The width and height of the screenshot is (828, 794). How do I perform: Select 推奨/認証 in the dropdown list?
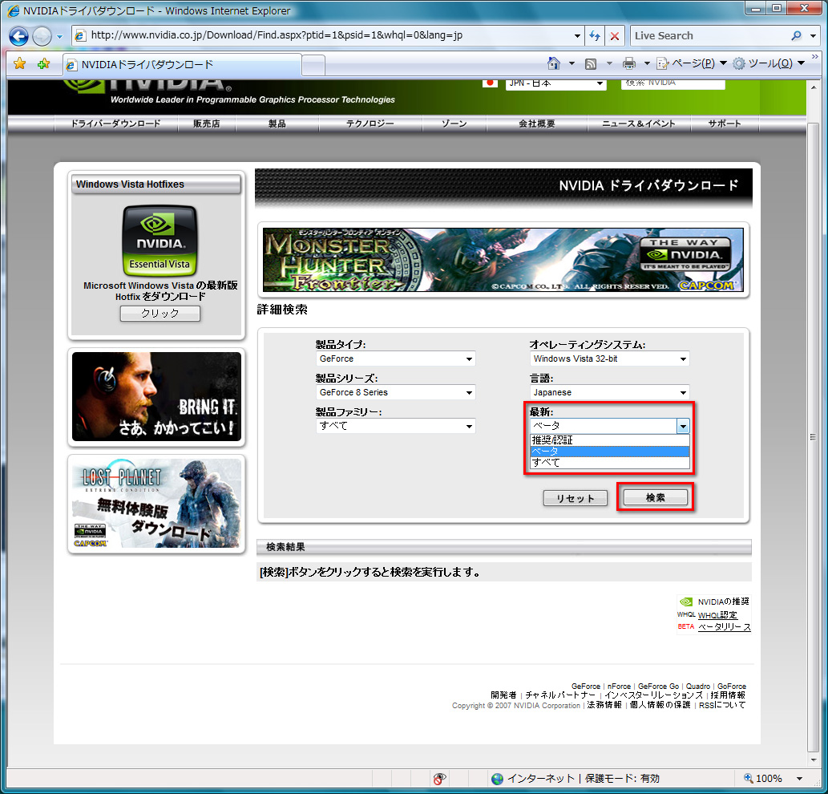609,440
